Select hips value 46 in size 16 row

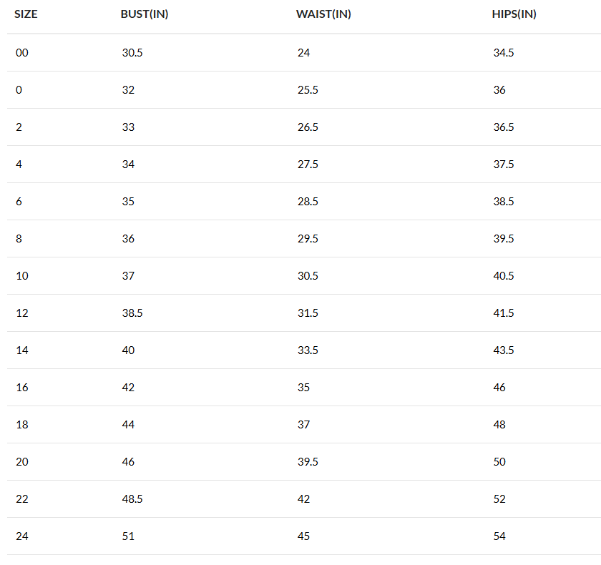point(499,388)
